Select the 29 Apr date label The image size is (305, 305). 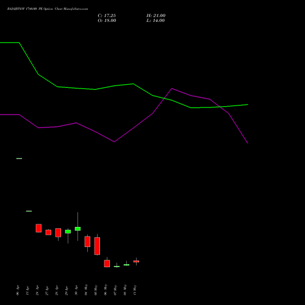(x=66, y=290)
